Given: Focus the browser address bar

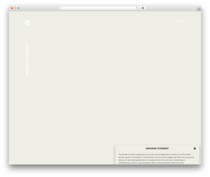Looking at the screenshot, I should (x=100, y=8).
